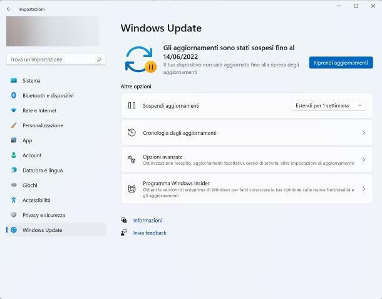Click the App icon in sidebar
The width and height of the screenshot is (382, 299).
click(x=14, y=140)
